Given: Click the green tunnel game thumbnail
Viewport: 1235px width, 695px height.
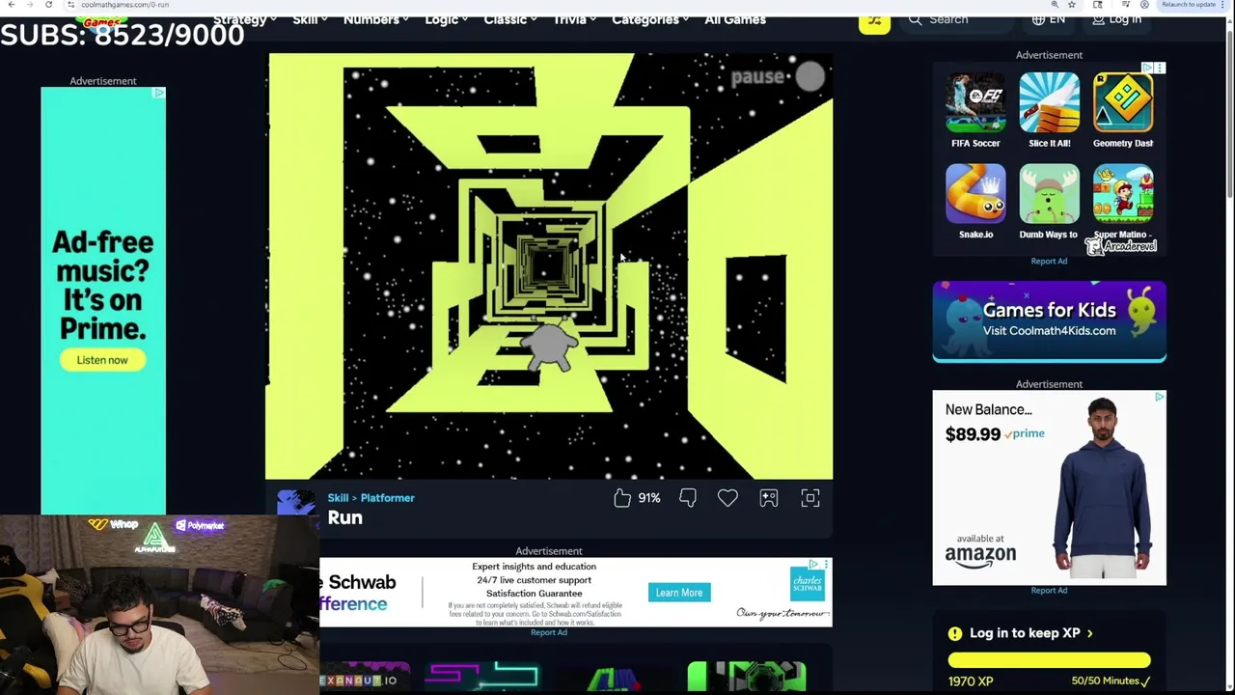Looking at the screenshot, I should point(747,678).
